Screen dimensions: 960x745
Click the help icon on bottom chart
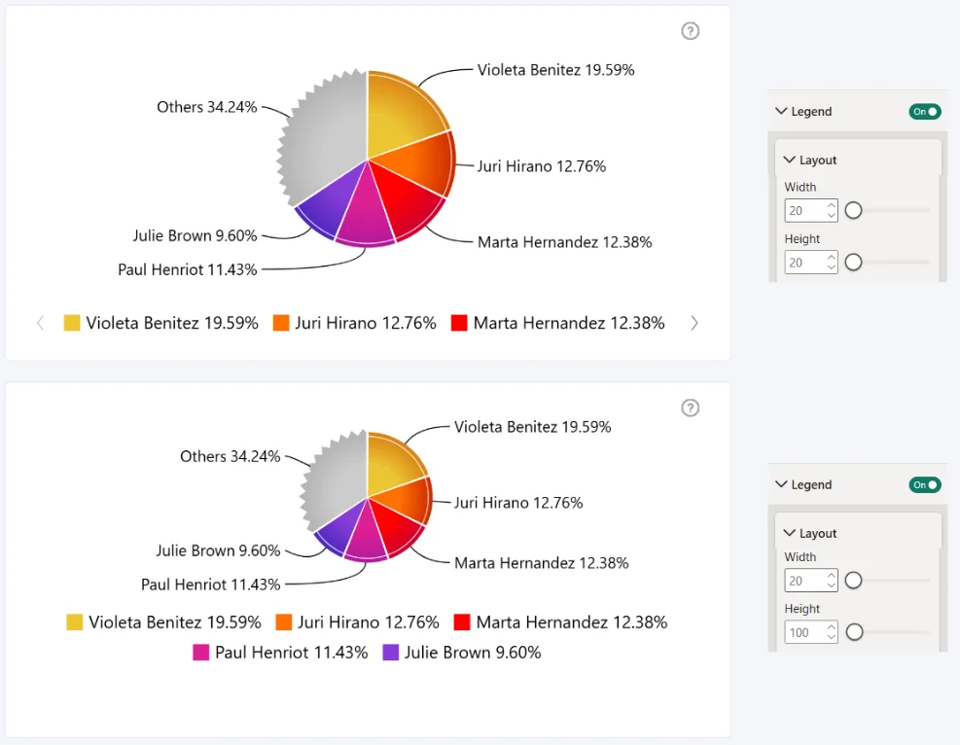[690, 408]
